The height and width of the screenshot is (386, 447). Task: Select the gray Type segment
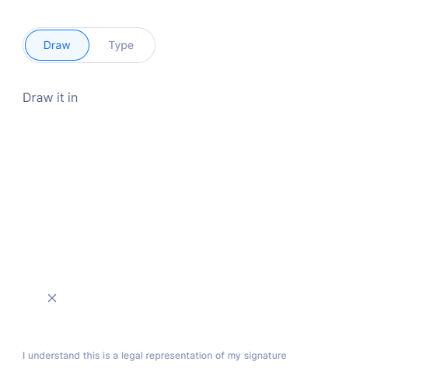coord(121,45)
